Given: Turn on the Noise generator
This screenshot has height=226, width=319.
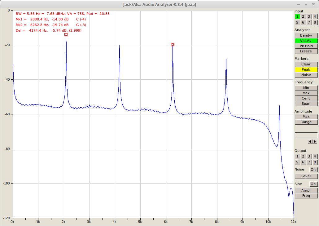Looking at the screenshot, I should tap(313, 170).
